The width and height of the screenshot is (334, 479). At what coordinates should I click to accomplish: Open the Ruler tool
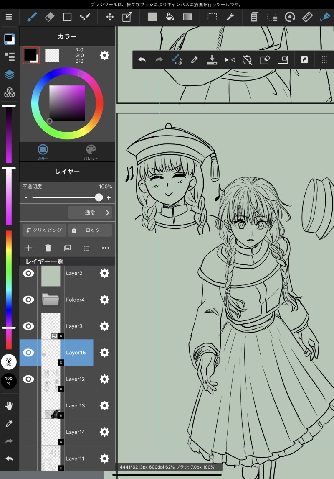(x=307, y=17)
